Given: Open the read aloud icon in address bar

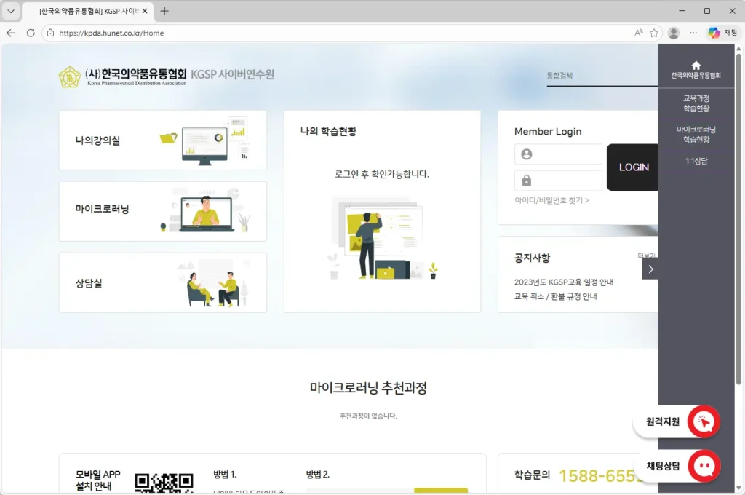Looking at the screenshot, I should [638, 33].
